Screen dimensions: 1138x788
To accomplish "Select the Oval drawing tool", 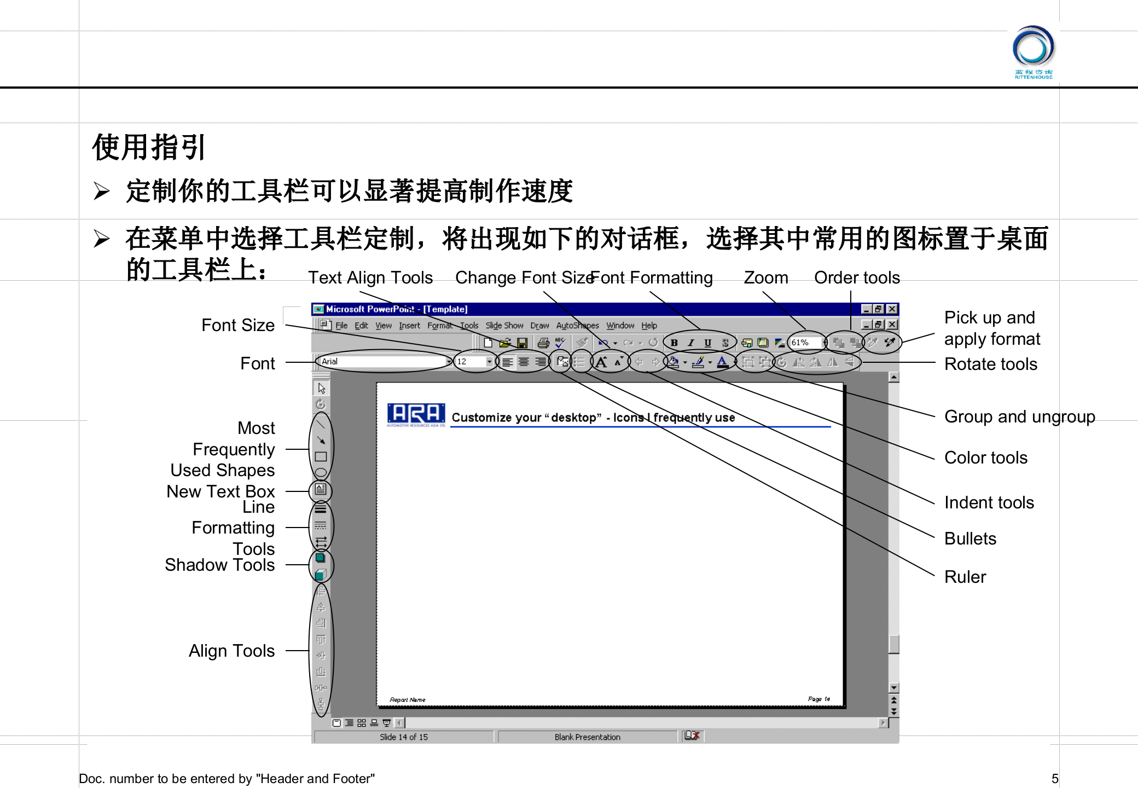I will coord(321,471).
